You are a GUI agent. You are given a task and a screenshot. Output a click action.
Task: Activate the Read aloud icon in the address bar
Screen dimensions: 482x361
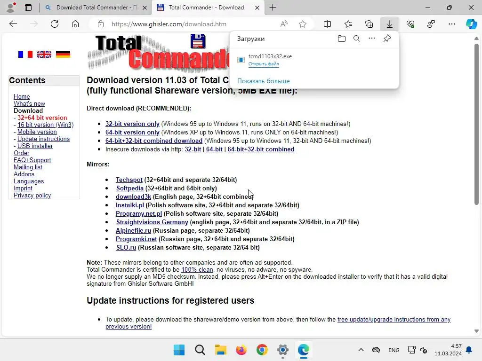284,24
